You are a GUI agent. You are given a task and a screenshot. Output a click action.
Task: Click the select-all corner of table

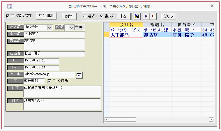107,25
